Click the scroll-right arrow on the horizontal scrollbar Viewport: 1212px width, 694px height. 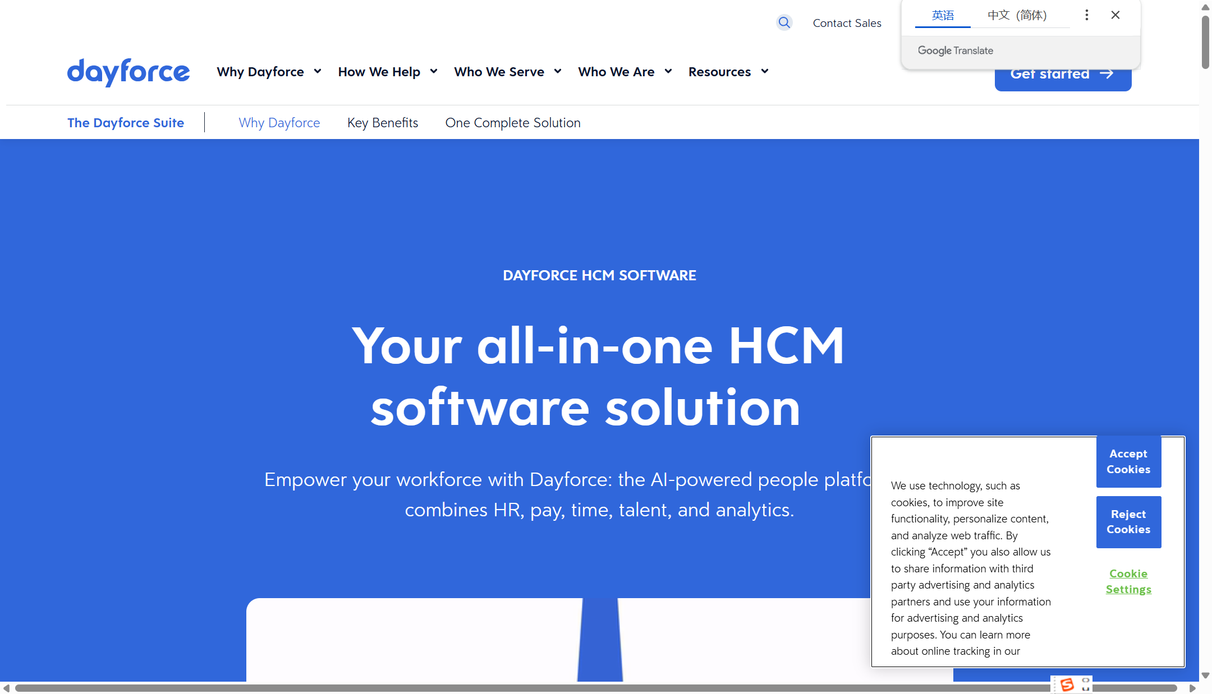(1192, 688)
